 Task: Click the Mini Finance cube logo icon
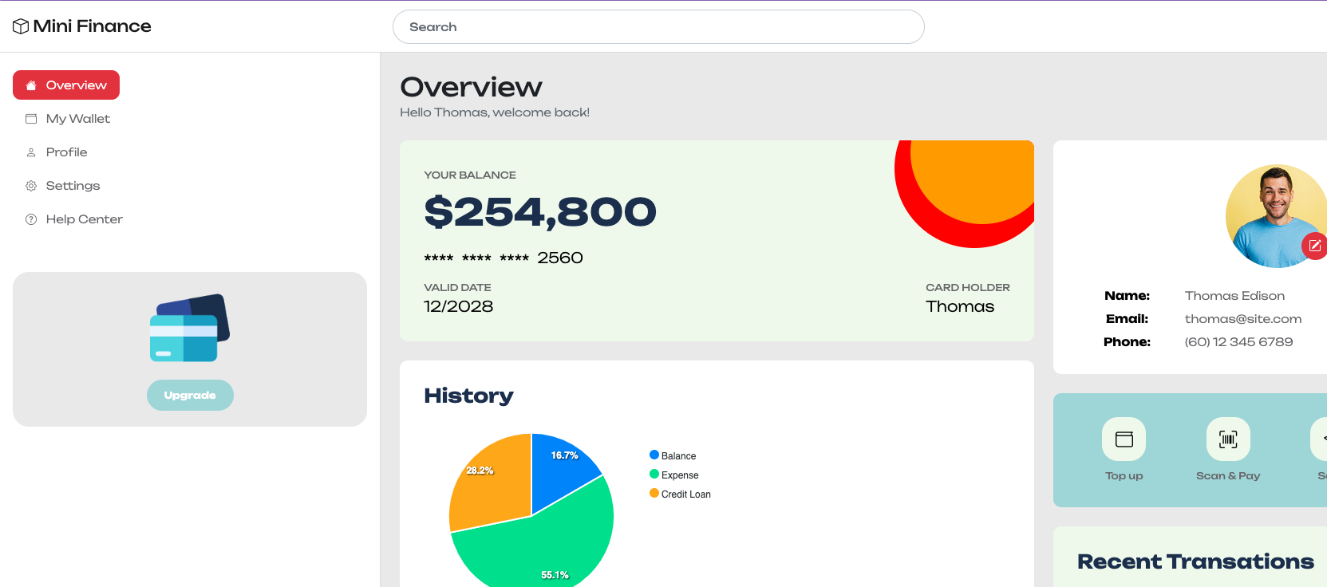click(21, 26)
